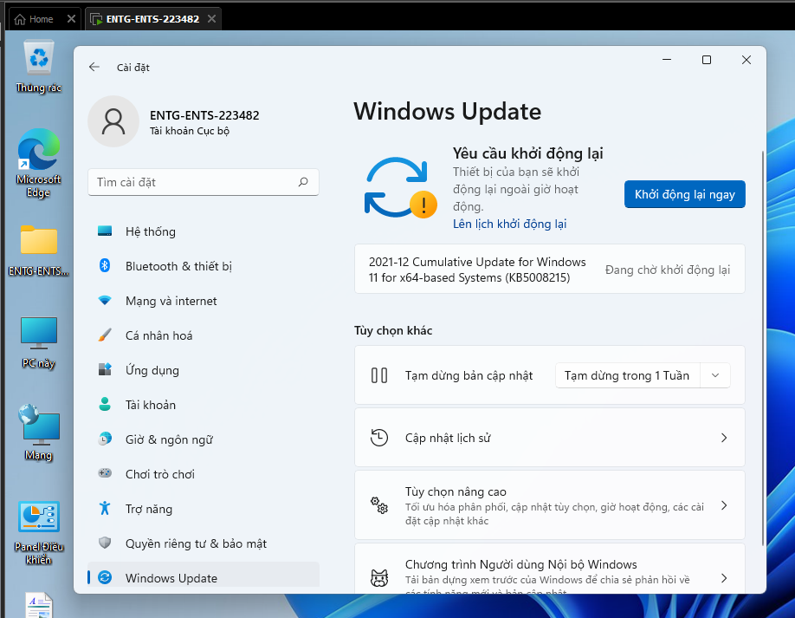Open Cập nhật lịch sử card
The width and height of the screenshot is (795, 618).
click(550, 438)
